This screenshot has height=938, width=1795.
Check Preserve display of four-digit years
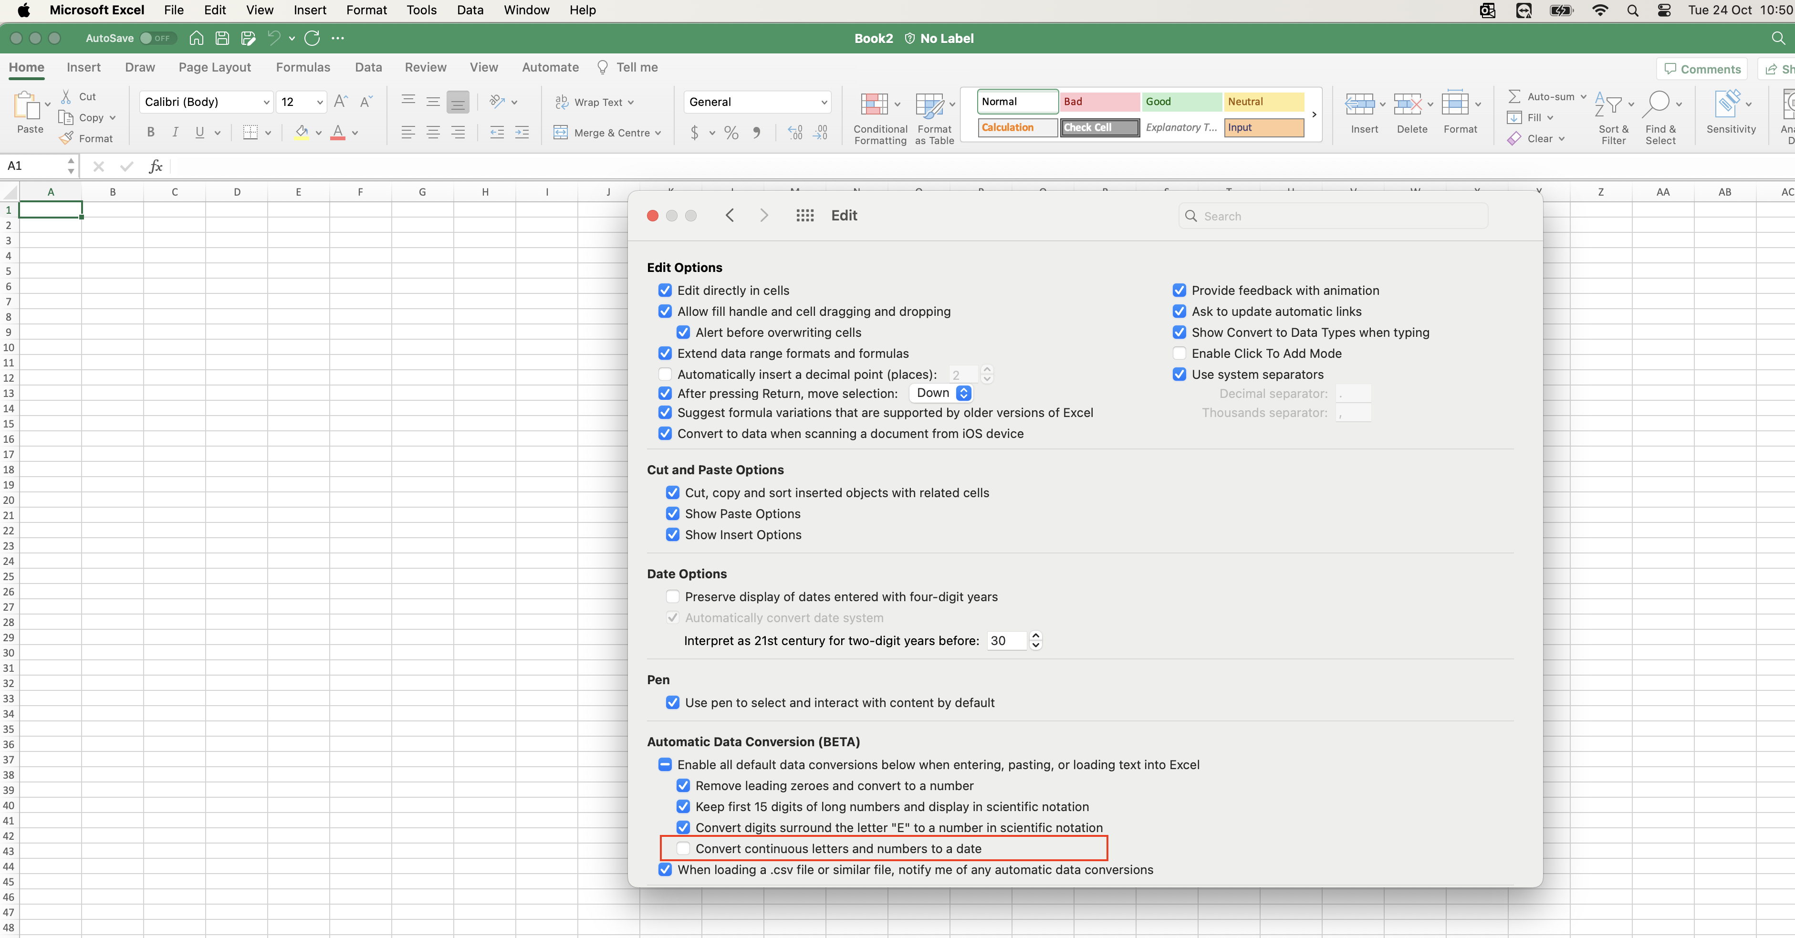[672, 596]
